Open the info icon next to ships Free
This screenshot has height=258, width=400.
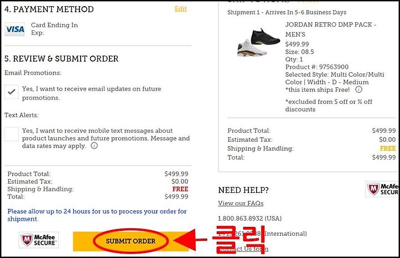pyautogui.click(x=359, y=90)
